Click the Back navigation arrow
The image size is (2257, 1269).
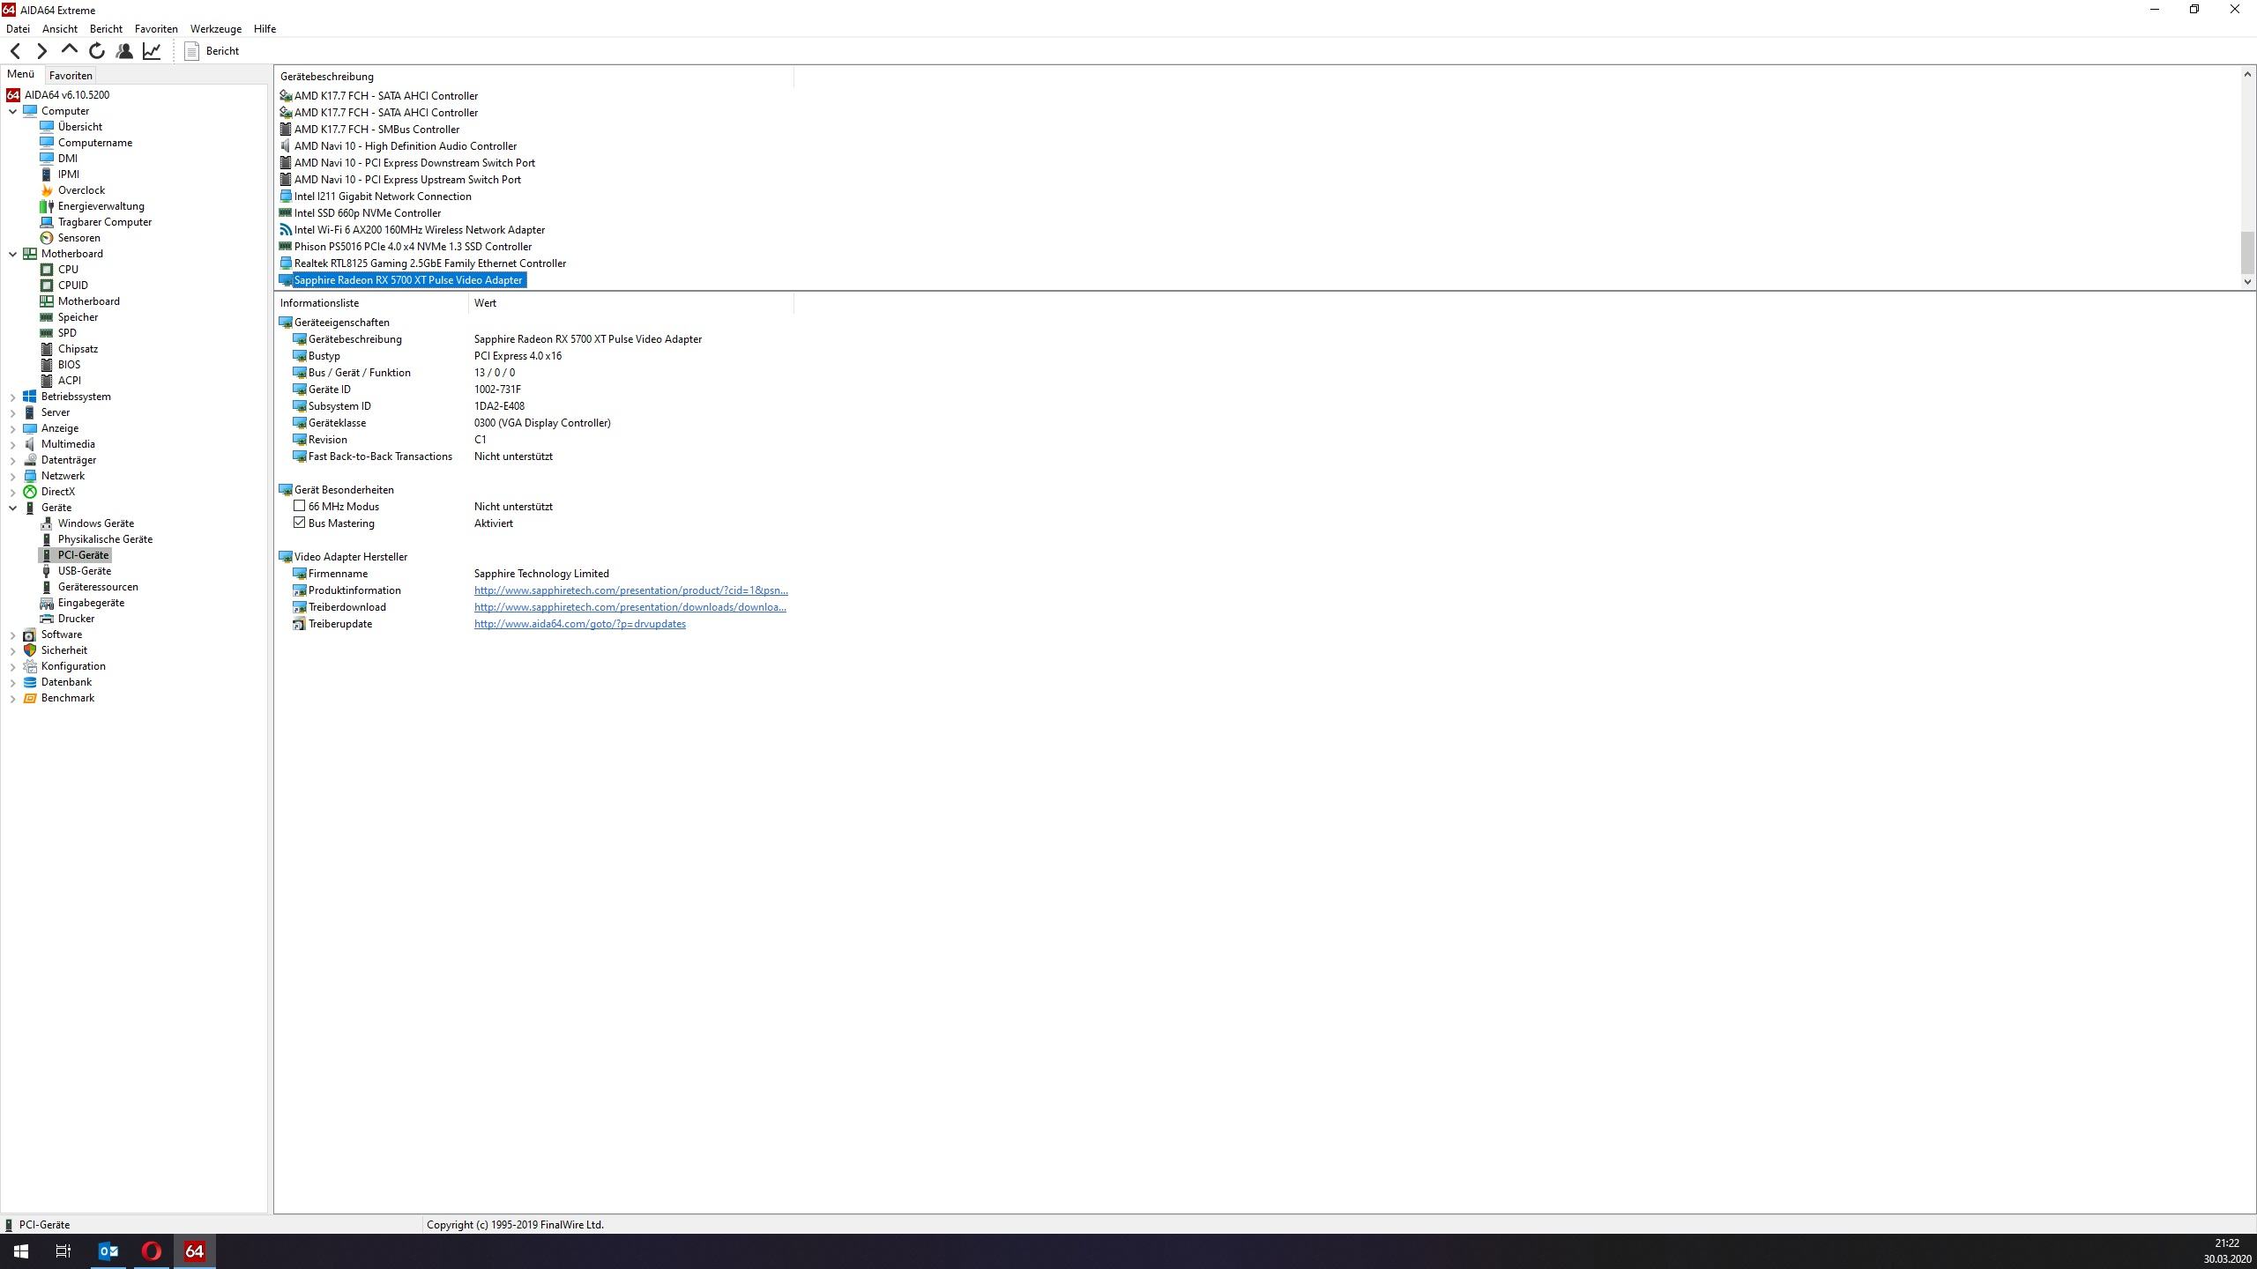point(15,51)
